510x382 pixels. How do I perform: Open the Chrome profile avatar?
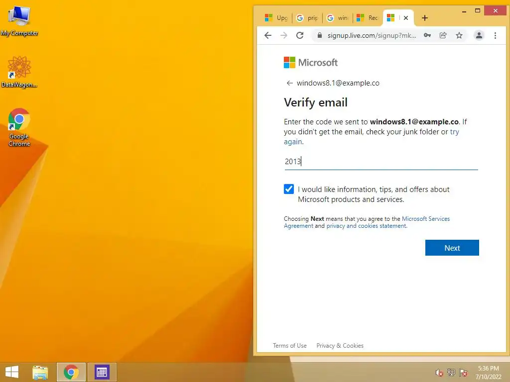479,35
